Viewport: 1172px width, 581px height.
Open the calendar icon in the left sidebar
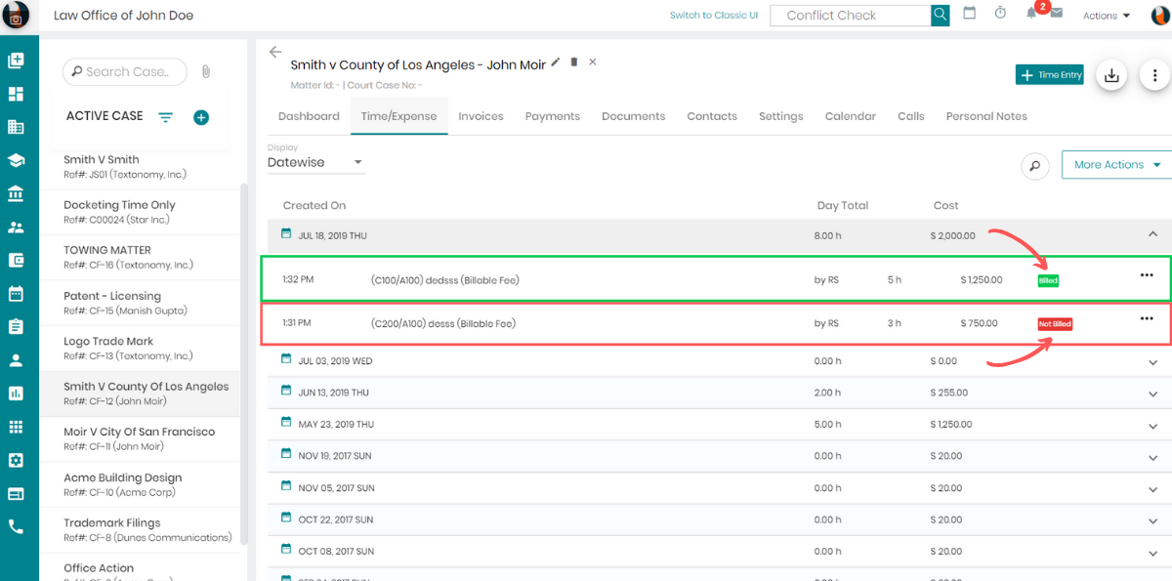(x=16, y=293)
